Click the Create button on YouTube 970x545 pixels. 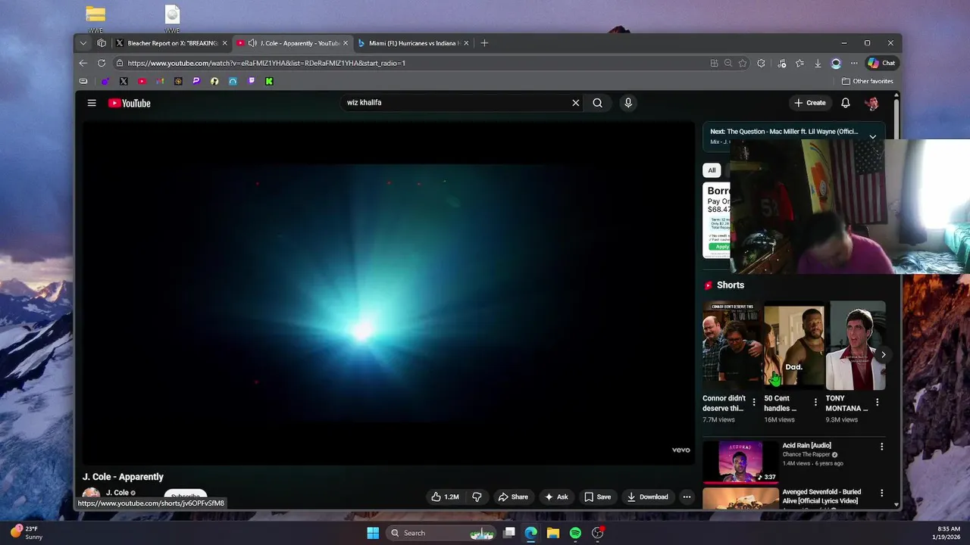[809, 103]
